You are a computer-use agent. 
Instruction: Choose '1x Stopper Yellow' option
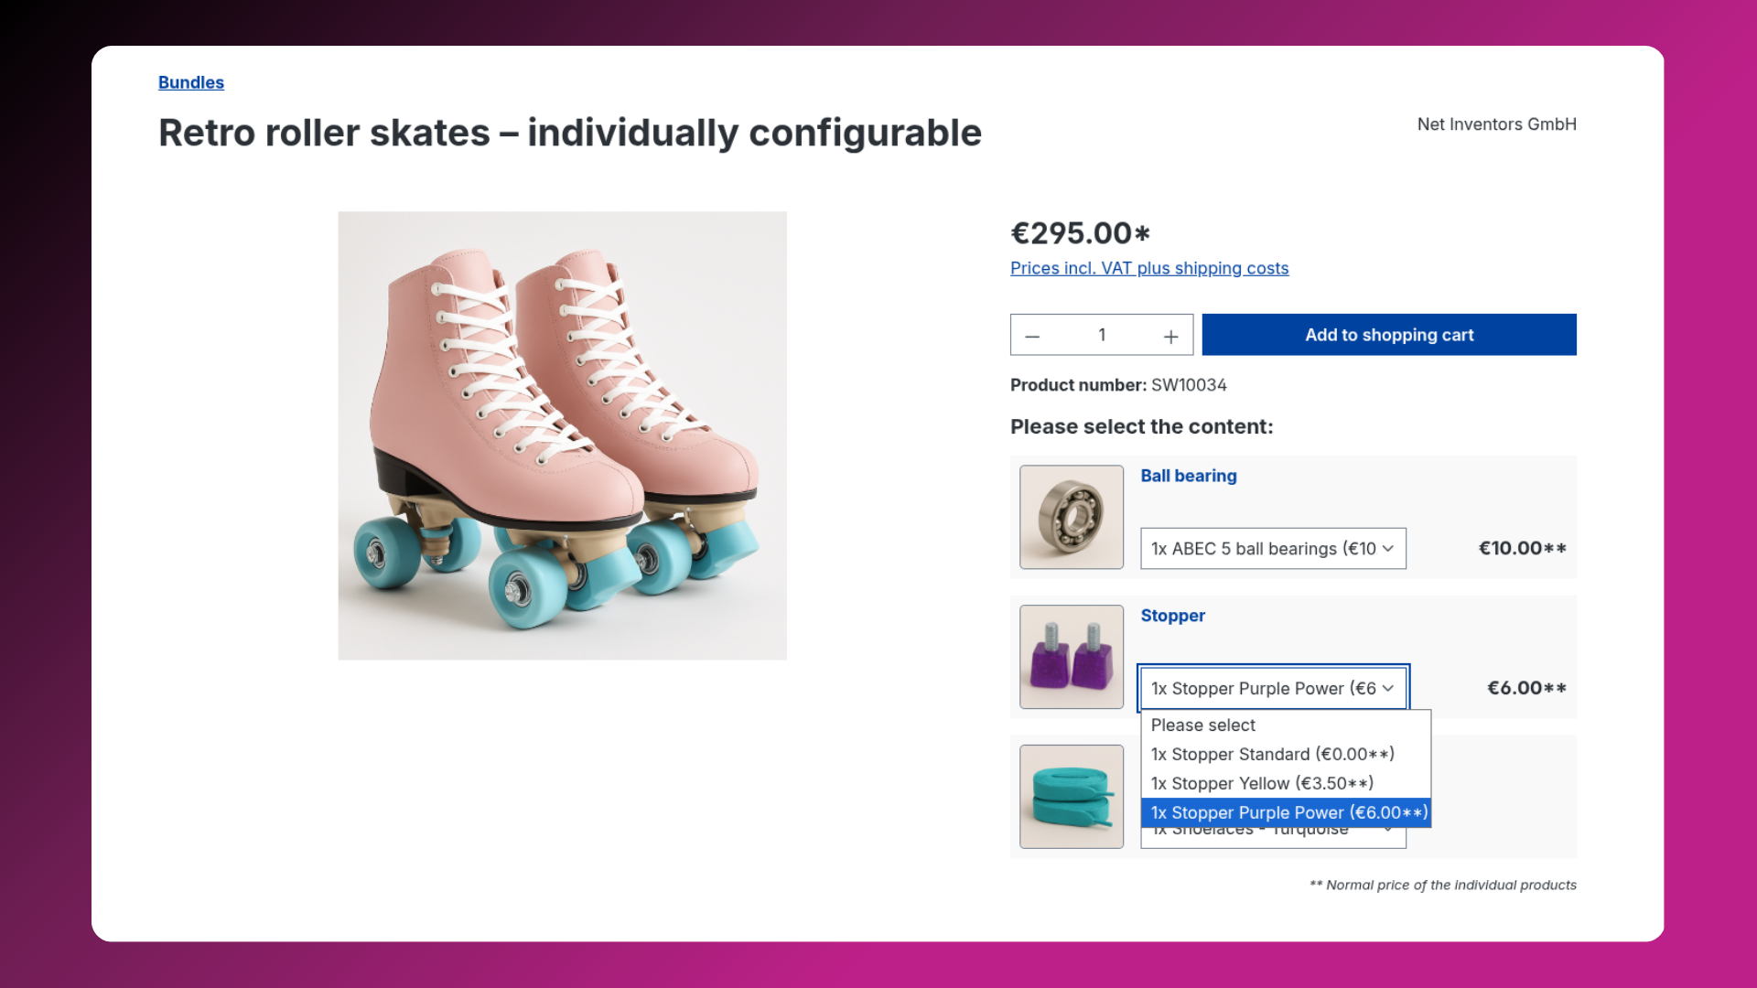(x=1261, y=784)
